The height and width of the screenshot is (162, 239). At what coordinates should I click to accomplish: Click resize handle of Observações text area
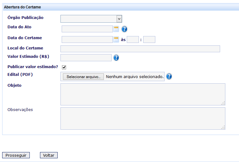point(223,127)
